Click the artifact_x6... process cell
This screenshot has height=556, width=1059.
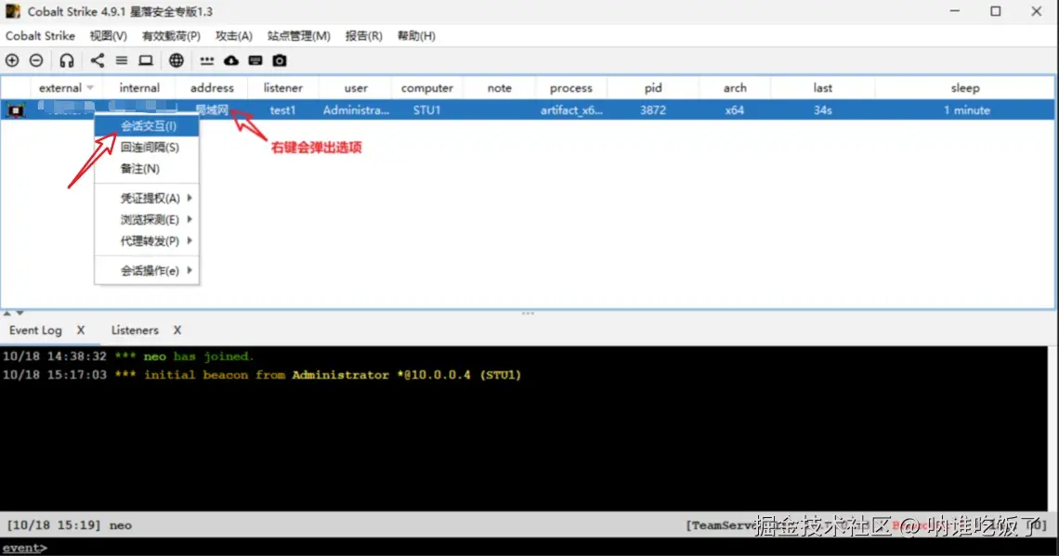(x=570, y=110)
